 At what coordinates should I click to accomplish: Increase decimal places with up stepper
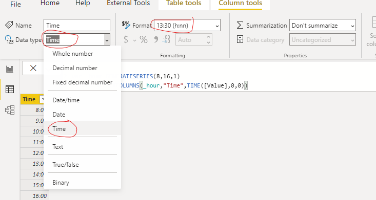[209, 37]
